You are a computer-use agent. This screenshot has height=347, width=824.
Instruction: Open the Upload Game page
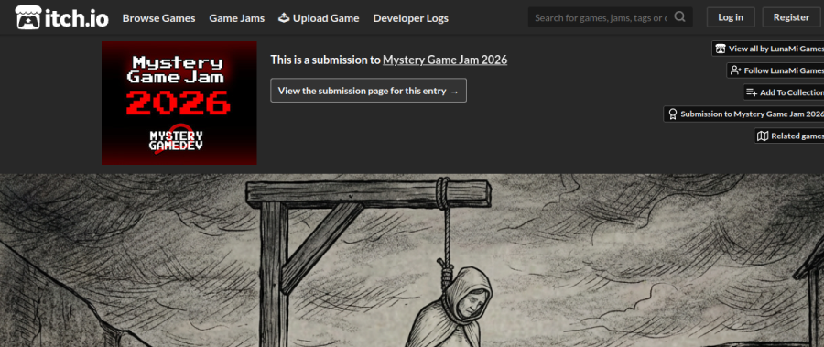coord(319,18)
